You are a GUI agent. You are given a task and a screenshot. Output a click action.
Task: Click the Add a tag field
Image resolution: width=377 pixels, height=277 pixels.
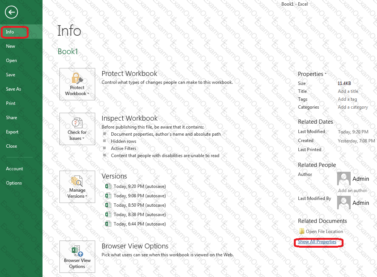347,99
